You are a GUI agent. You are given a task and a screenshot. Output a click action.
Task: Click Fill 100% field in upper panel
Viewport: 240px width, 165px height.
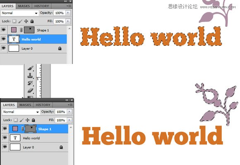point(60,21)
